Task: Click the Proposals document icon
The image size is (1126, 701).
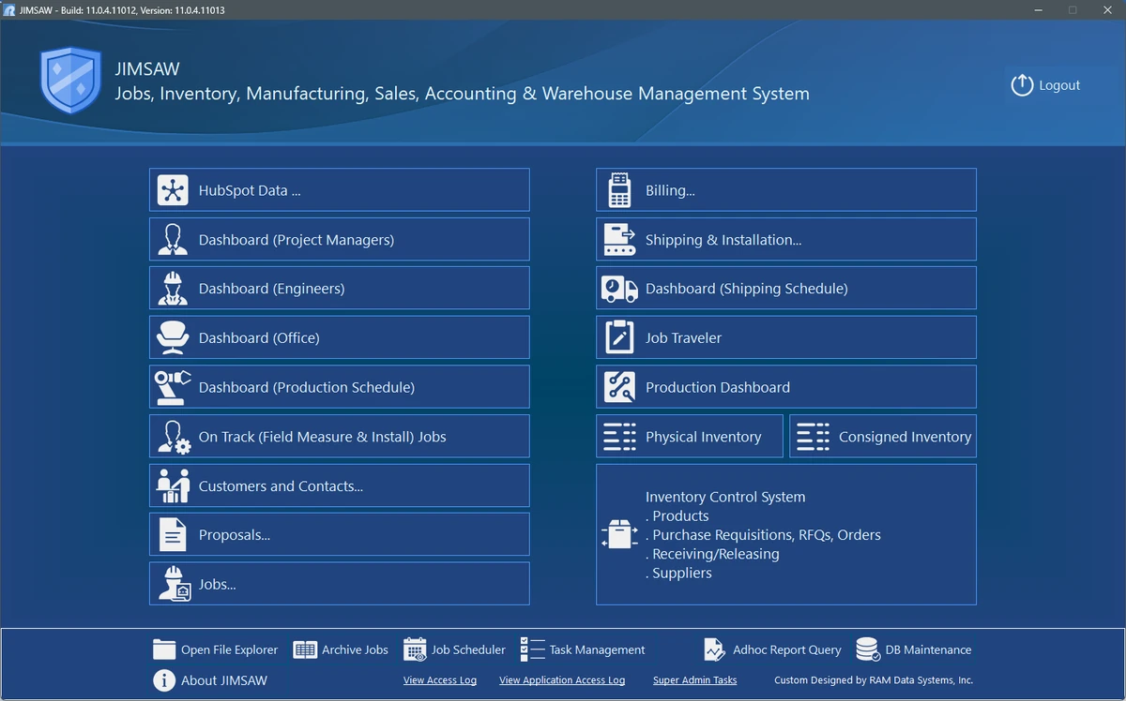Action: pyautogui.click(x=173, y=535)
